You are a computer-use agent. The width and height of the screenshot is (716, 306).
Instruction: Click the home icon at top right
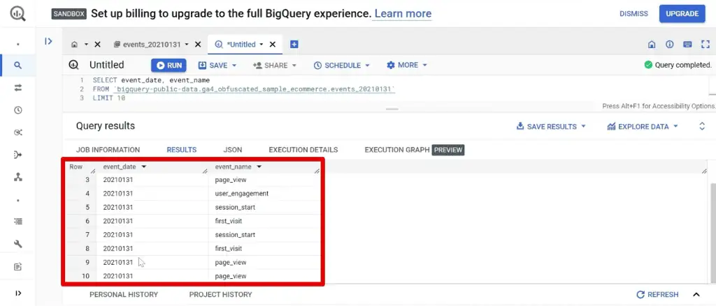[x=652, y=45]
